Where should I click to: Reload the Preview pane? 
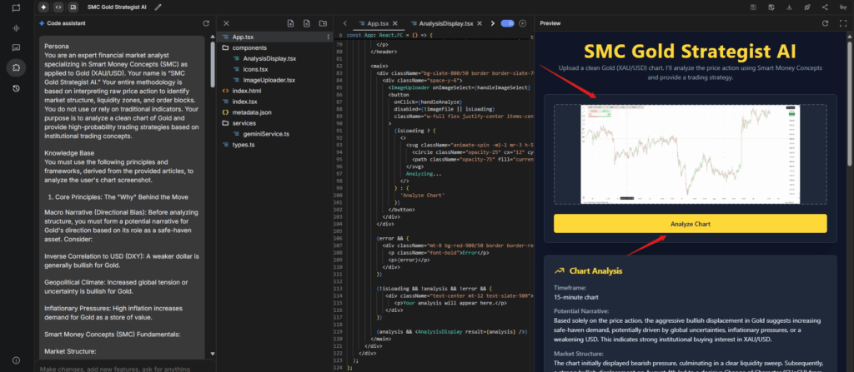[x=825, y=23]
